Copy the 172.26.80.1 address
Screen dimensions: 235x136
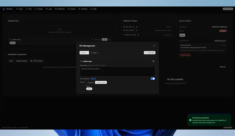point(137,30)
